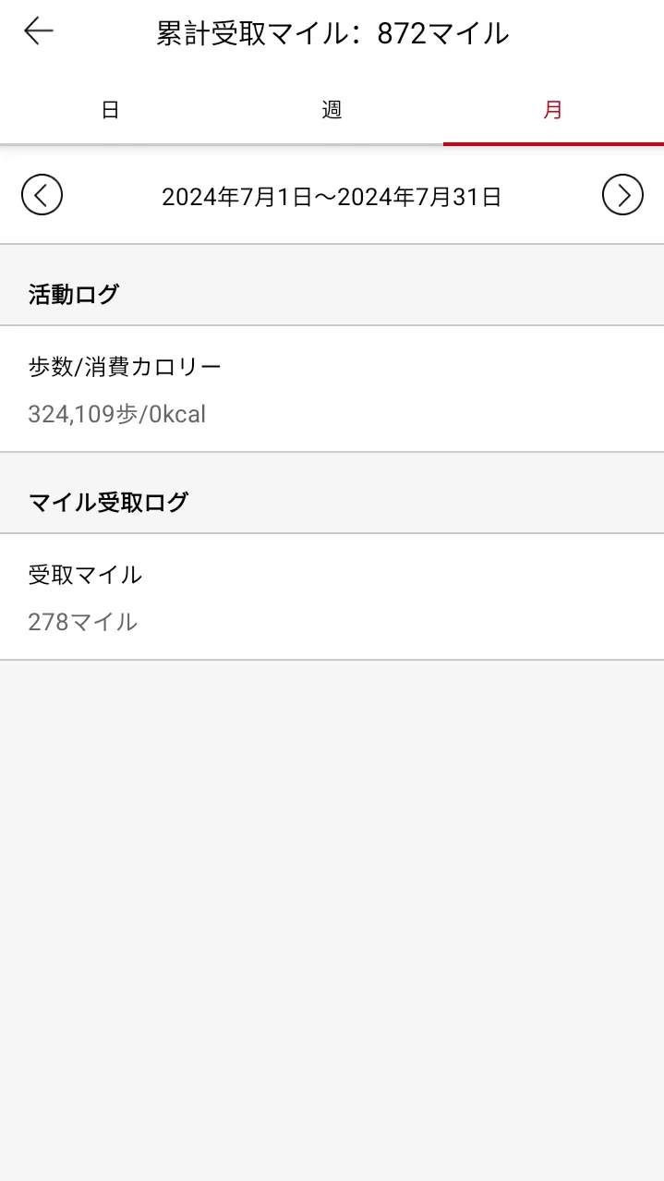Tap the end date 2024年7月31日
Image resolution: width=664 pixels, height=1181 pixels.
point(419,196)
